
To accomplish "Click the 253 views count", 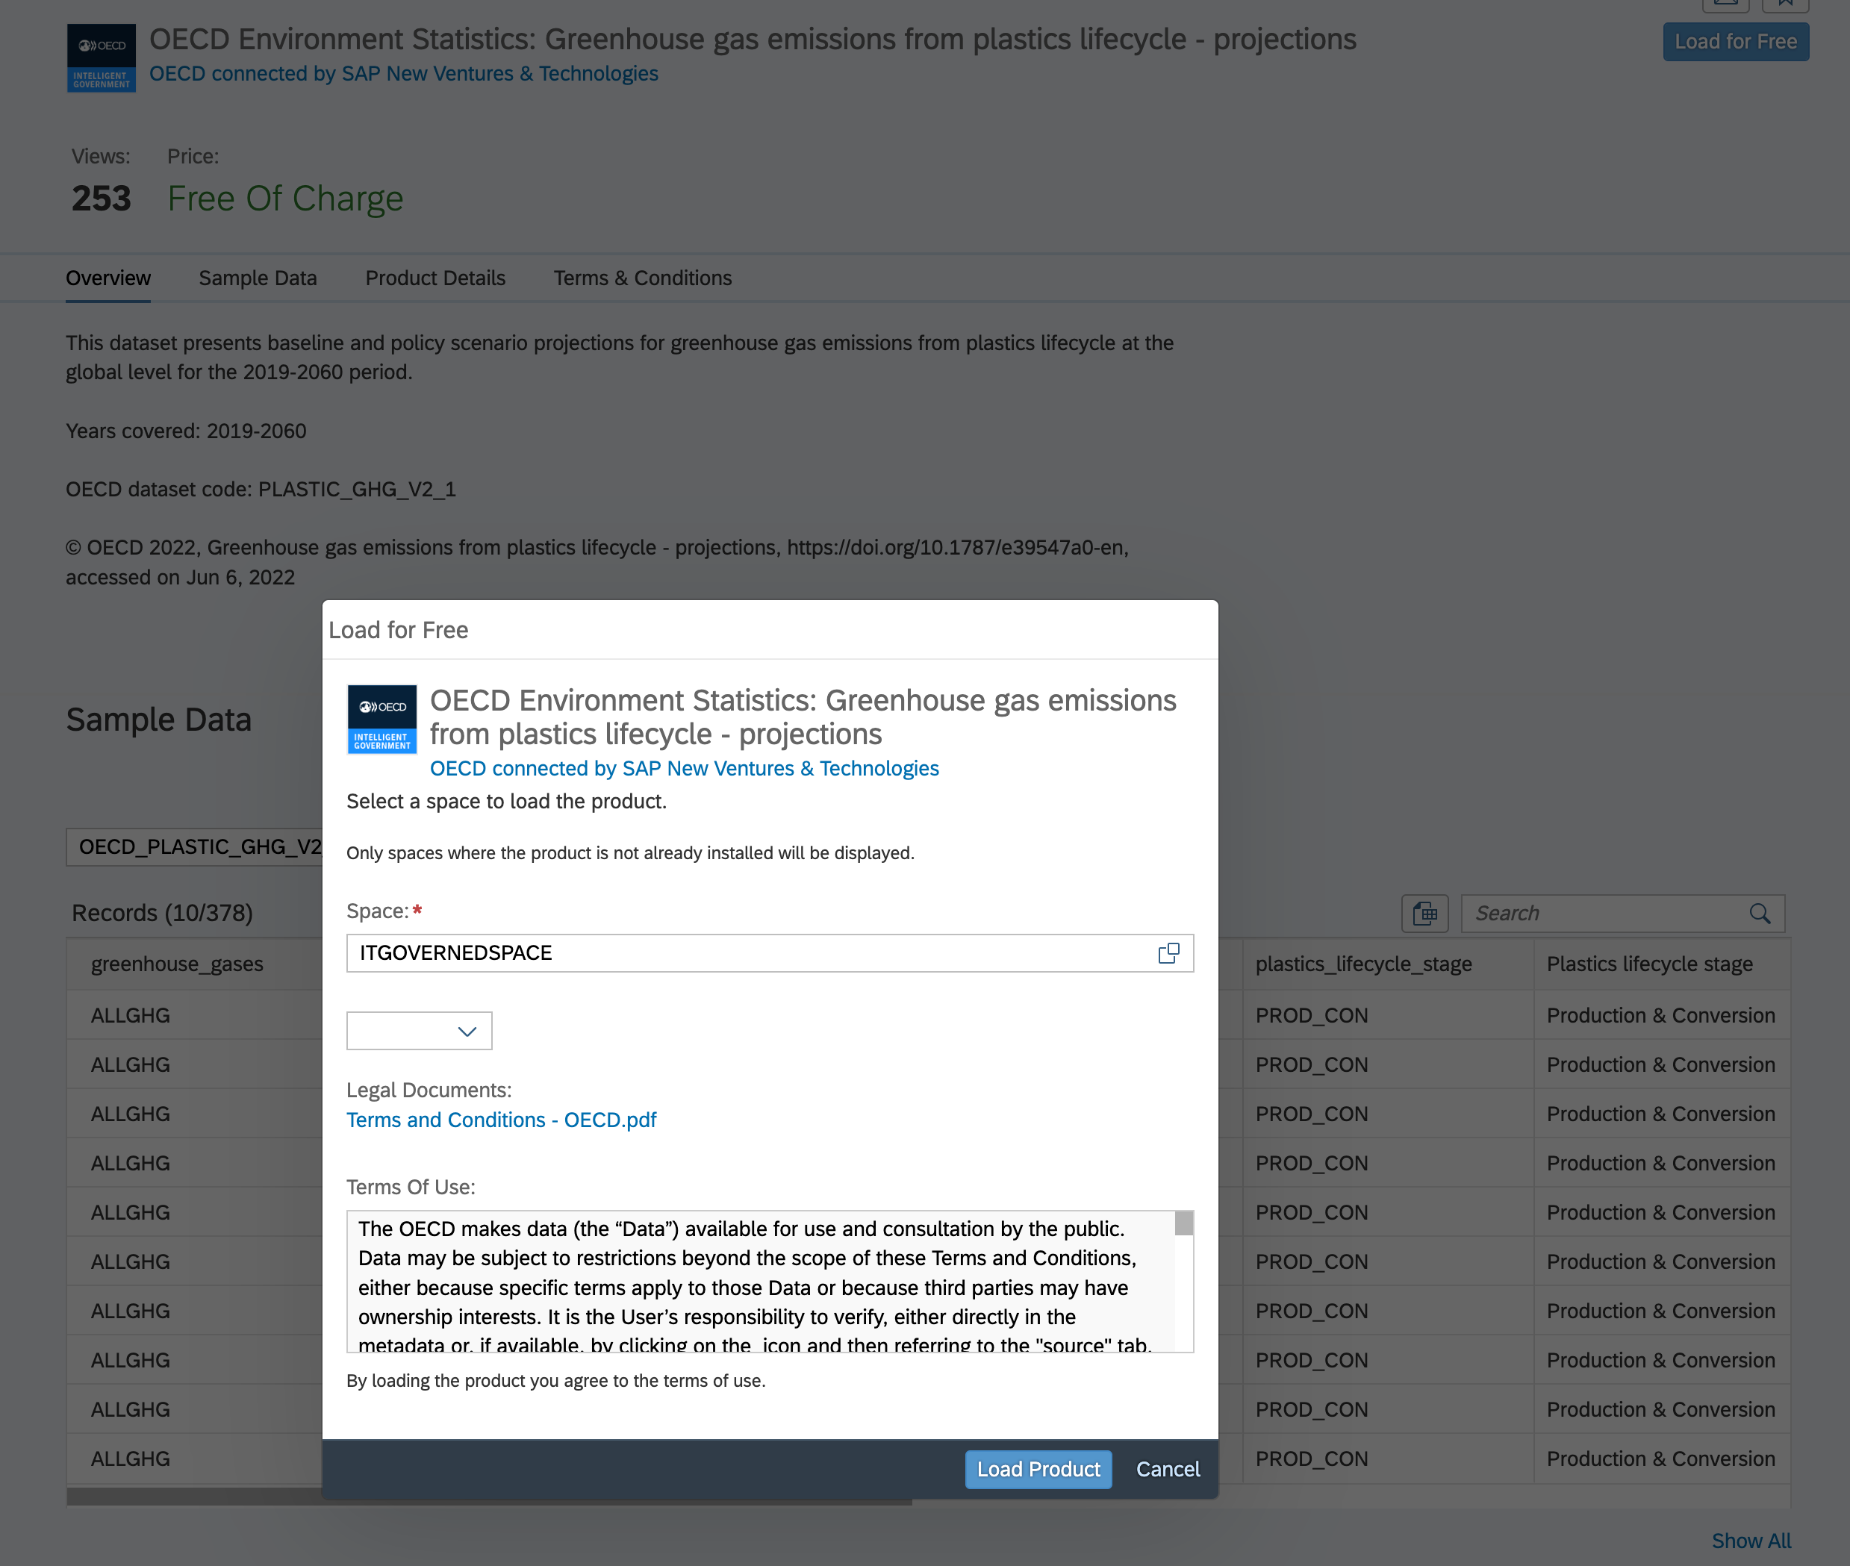I will point(102,198).
